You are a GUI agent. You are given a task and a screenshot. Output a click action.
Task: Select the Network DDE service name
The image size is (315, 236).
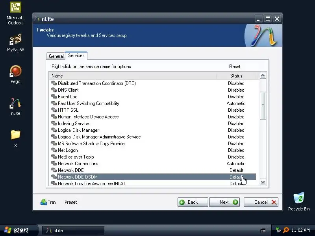click(x=71, y=170)
